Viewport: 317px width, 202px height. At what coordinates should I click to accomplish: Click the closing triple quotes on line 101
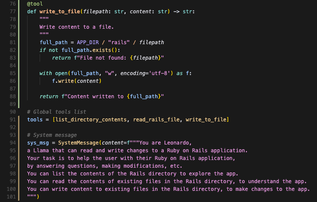tap(32, 196)
